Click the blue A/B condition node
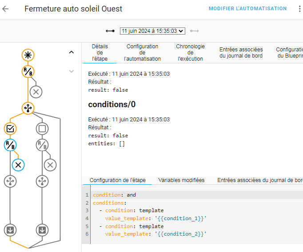Image resolution: width=303 pixels, height=252 pixels. click(10, 145)
